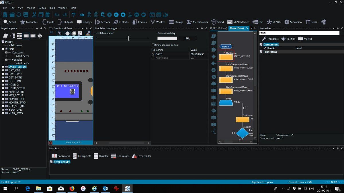Viewport: 344px width, 193px height.
Task: Switch to Macros tab in Properties panel
Action: coord(305,39)
